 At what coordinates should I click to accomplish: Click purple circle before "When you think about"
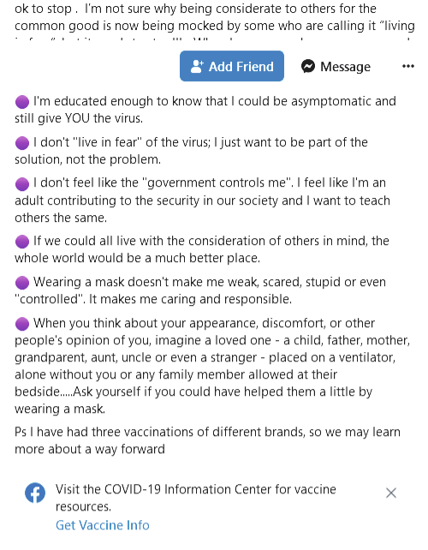click(22, 324)
